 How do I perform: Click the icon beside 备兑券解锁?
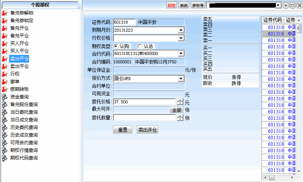coord(5,13)
